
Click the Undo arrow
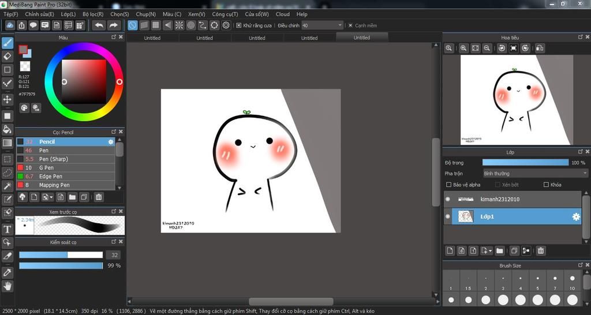click(99, 25)
